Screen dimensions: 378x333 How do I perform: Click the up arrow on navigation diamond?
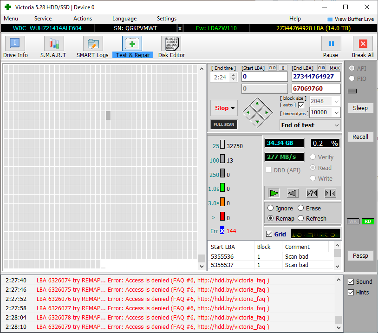pyautogui.click(x=257, y=103)
